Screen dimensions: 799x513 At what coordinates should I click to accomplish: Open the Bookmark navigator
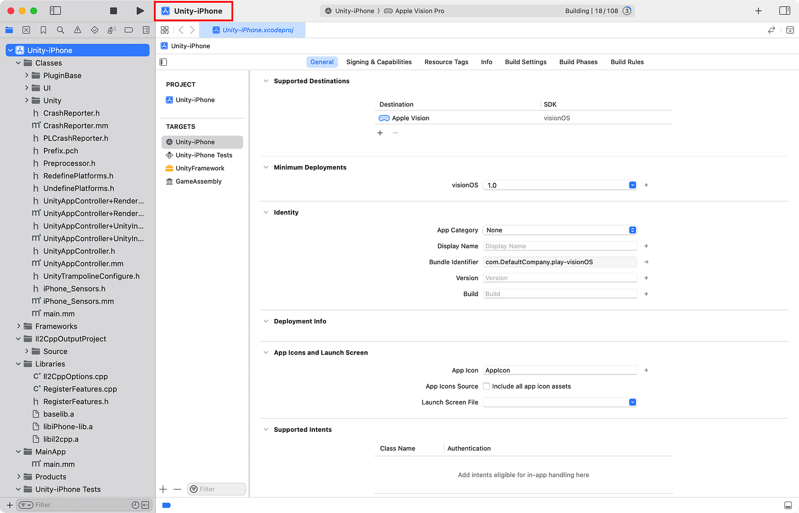[43, 30]
